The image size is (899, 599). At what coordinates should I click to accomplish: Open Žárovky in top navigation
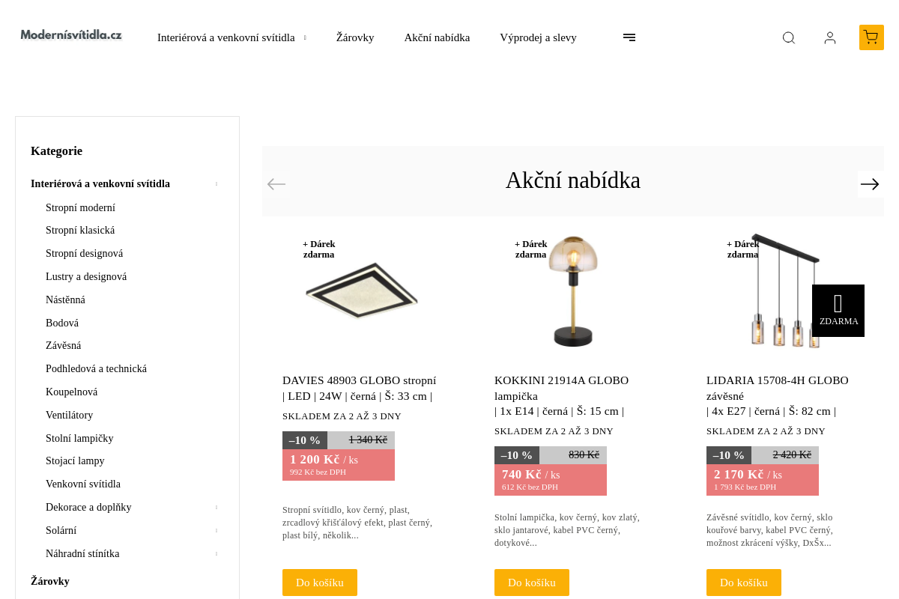pos(355,37)
